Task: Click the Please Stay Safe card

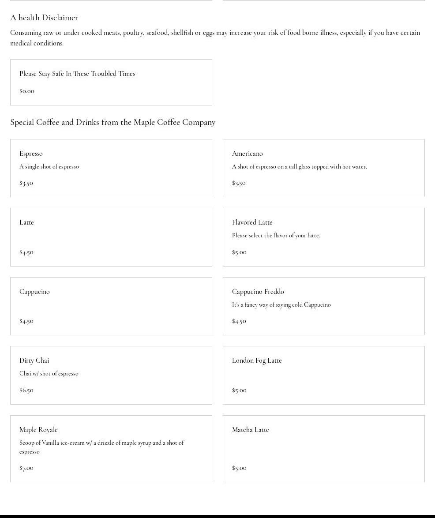Action: click(111, 82)
